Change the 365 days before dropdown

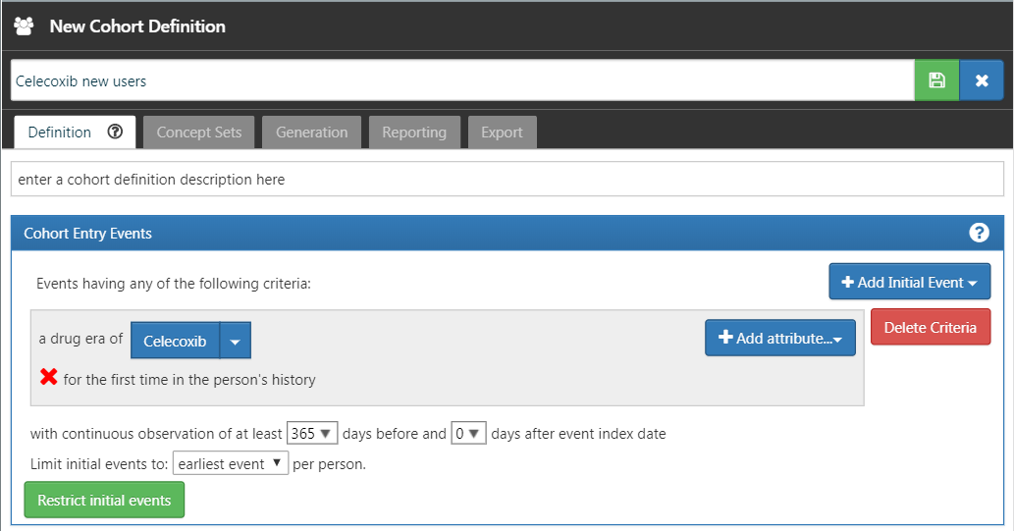[312, 433]
